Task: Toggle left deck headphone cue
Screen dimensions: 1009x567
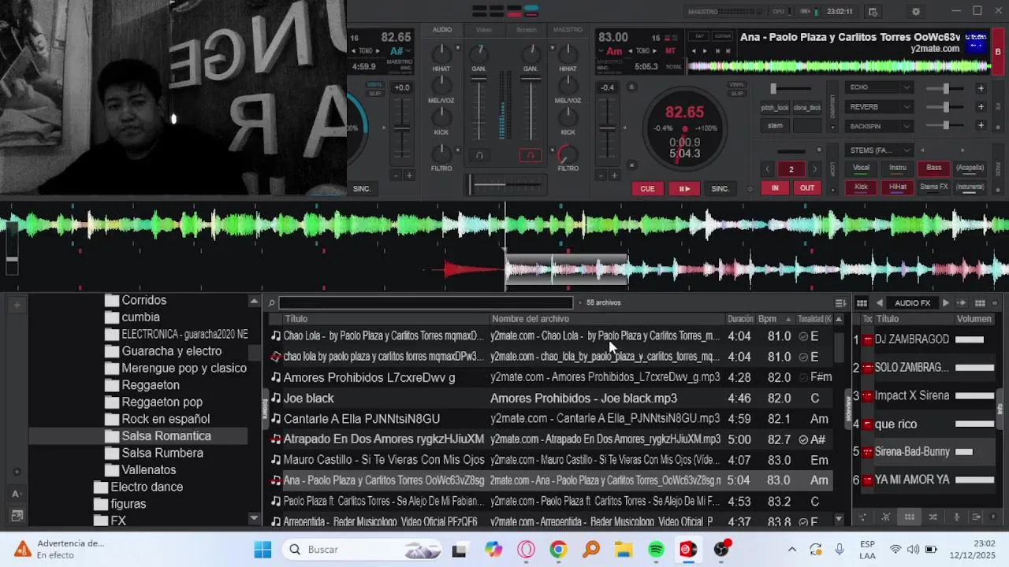Action: point(479,155)
